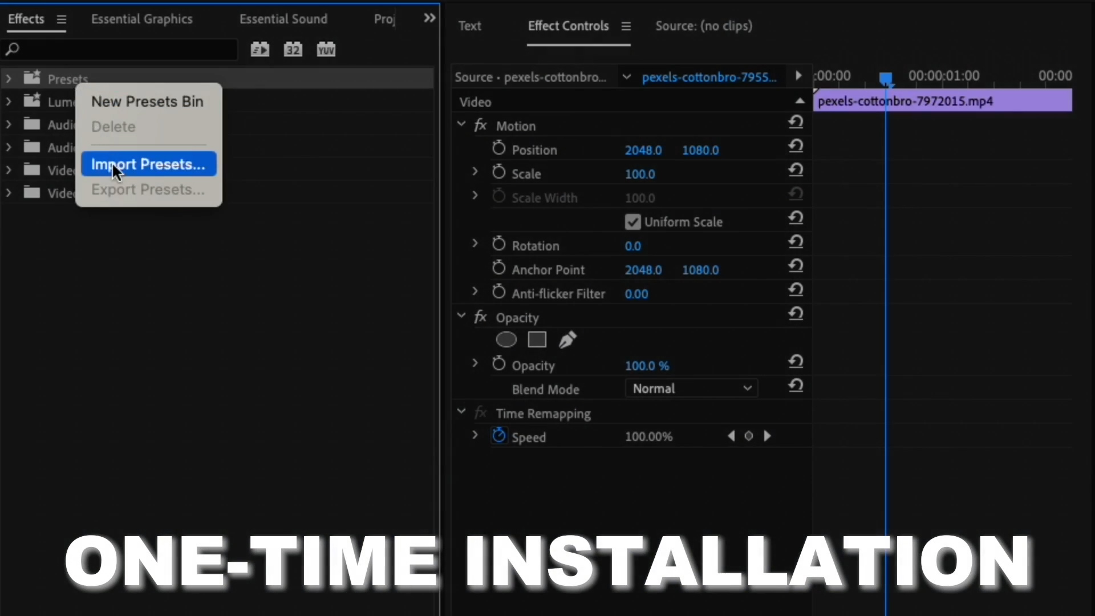Toggle animation stopwatch for Position
The width and height of the screenshot is (1095, 616).
click(x=499, y=149)
